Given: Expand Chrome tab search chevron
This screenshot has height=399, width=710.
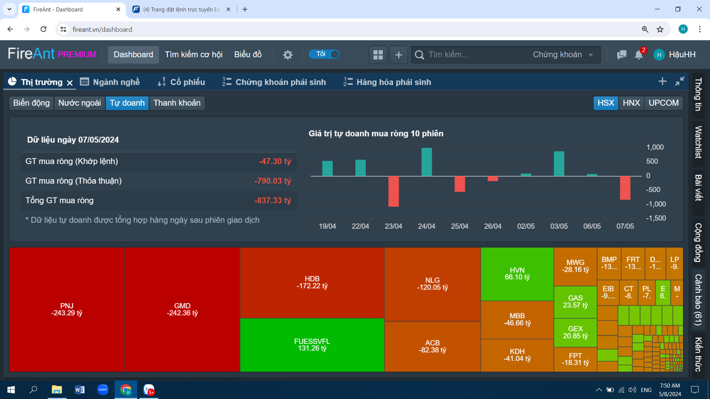Looking at the screenshot, I should (x=9, y=9).
